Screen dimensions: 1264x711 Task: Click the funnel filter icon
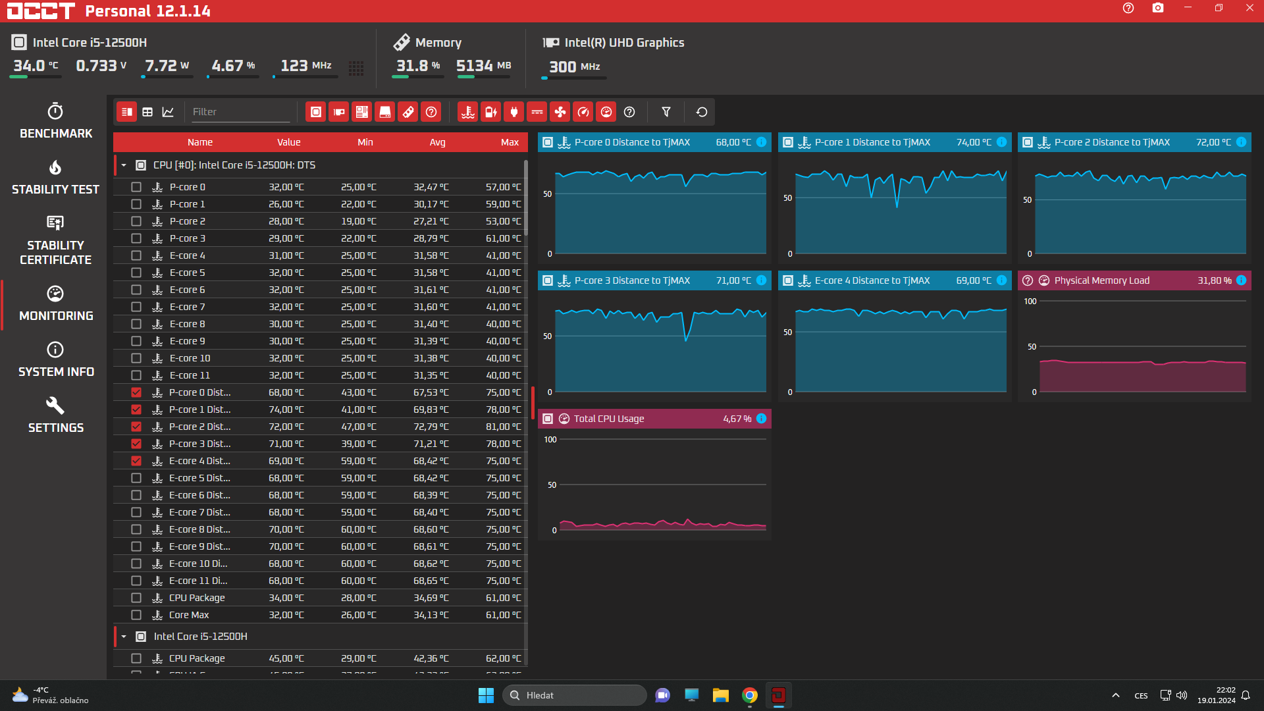(666, 112)
